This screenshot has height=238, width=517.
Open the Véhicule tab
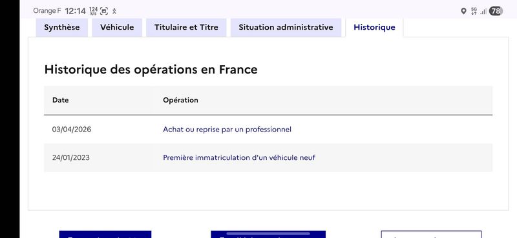117,27
